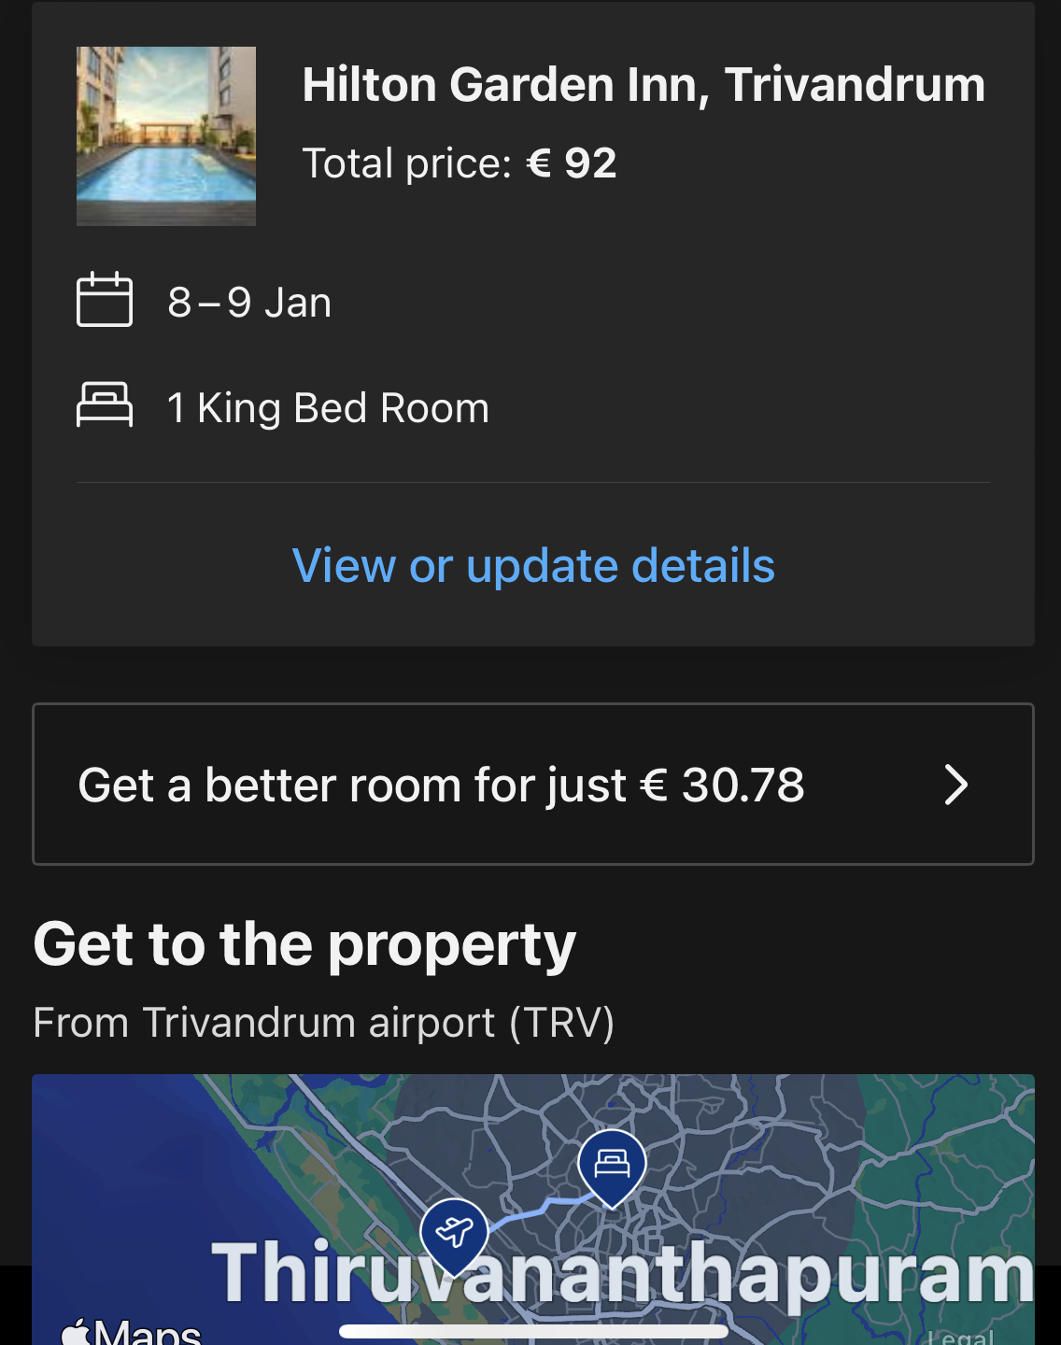1061x1345 pixels.
Task: Select the airplane airport pin on the map
Action: pos(454,1233)
